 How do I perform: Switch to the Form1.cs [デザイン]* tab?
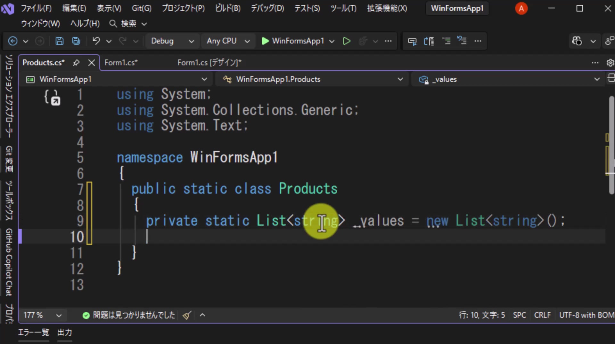[x=209, y=63]
